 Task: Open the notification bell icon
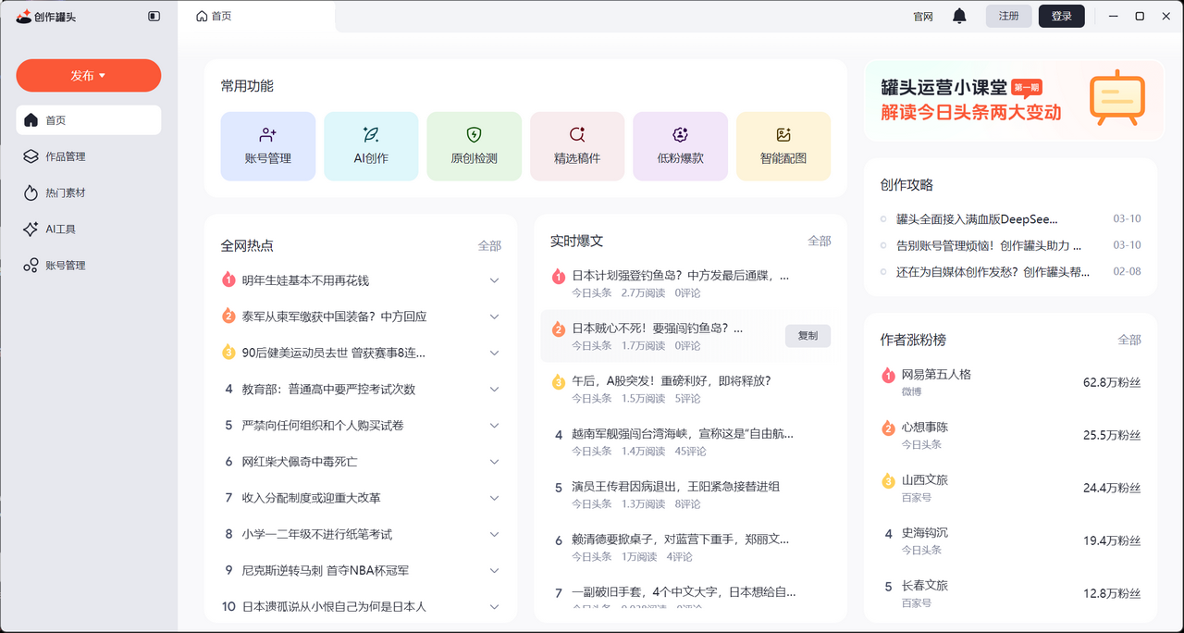pyautogui.click(x=958, y=16)
